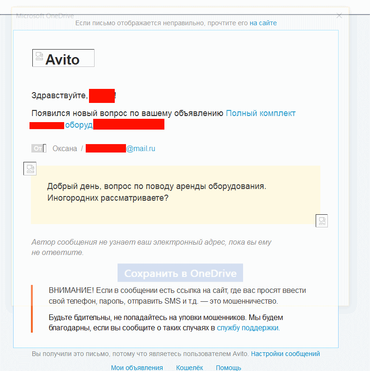Open the 'Полный комплект' listing link
370x371 pixels.
point(260,113)
